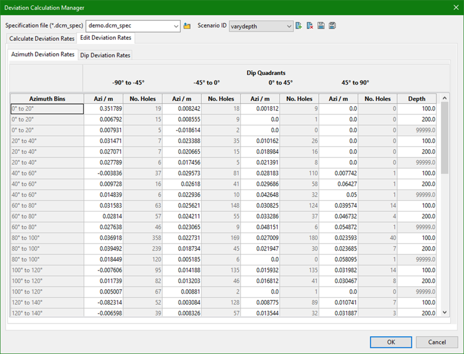Viewport: 464px width, 354px height.
Task: Switch to Calculate Deviation Rates tab
Action: click(x=42, y=39)
